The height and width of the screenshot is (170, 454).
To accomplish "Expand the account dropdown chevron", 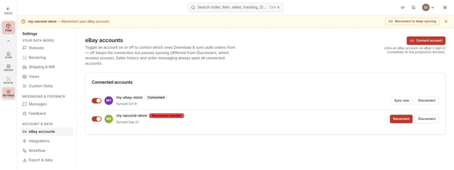I will pyautogui.click(x=433, y=7).
